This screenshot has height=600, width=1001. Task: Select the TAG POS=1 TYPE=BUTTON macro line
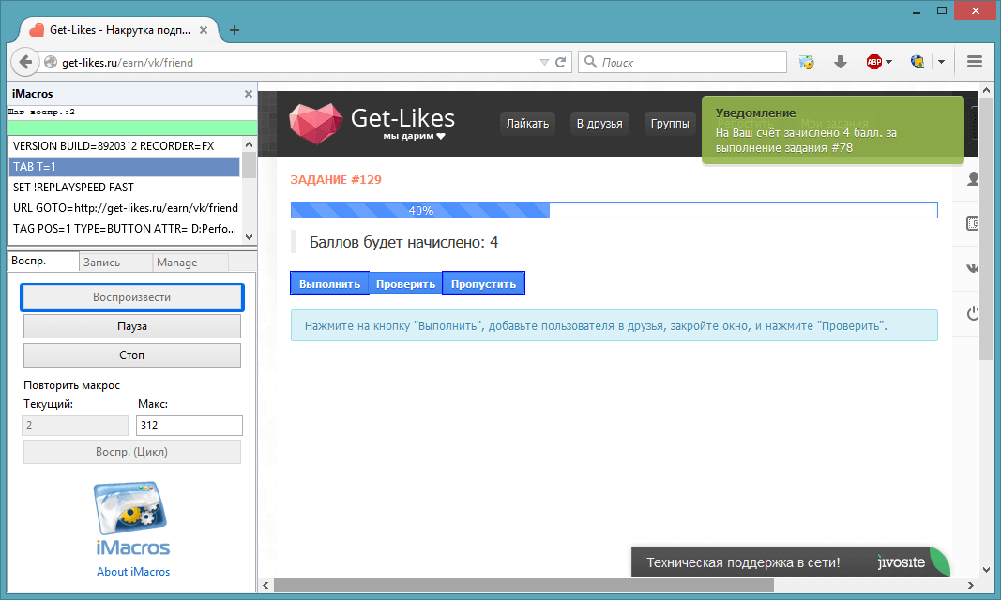[125, 228]
